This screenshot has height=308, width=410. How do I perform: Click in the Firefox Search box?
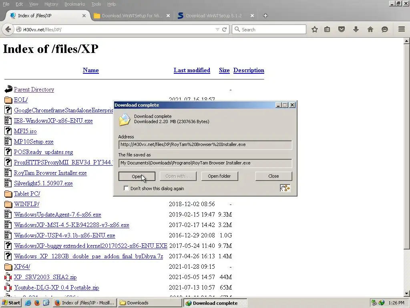pyautogui.click(x=269, y=29)
